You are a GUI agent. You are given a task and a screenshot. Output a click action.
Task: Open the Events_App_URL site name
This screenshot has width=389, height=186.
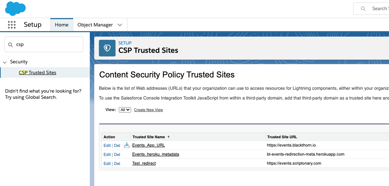(x=149, y=145)
